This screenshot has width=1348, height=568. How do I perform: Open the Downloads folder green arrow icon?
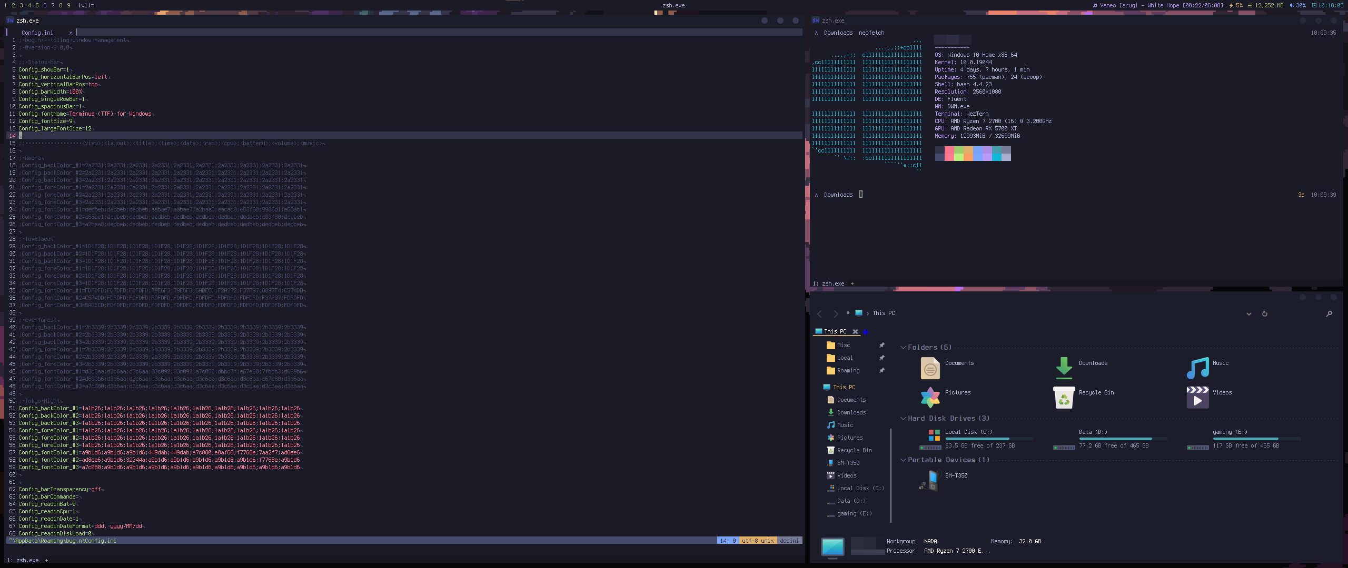[1064, 367]
